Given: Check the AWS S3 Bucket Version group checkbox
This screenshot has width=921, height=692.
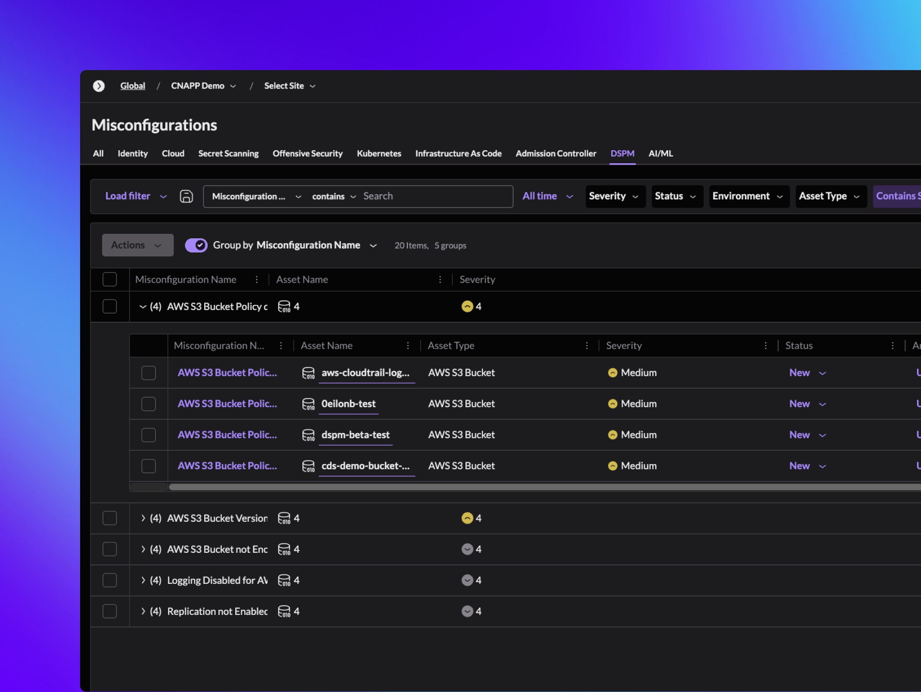Looking at the screenshot, I should click(109, 518).
